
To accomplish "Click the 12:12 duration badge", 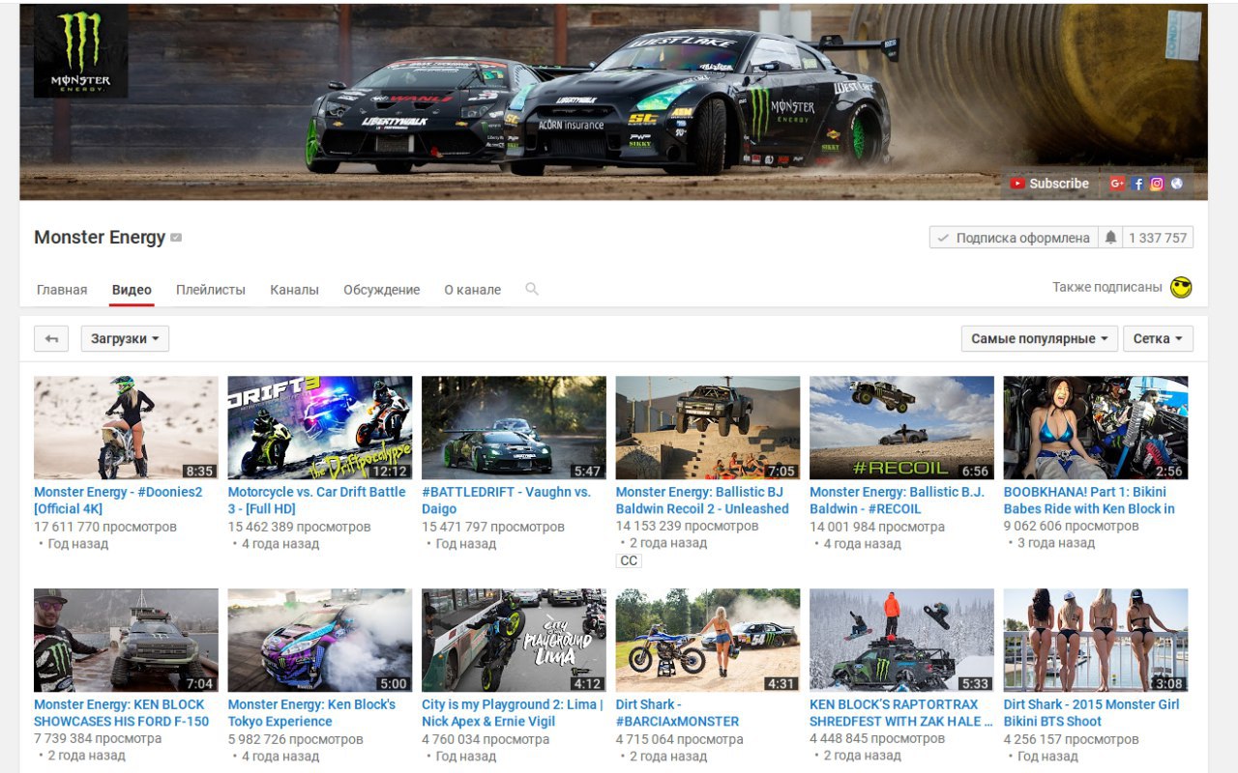I will coord(390,472).
